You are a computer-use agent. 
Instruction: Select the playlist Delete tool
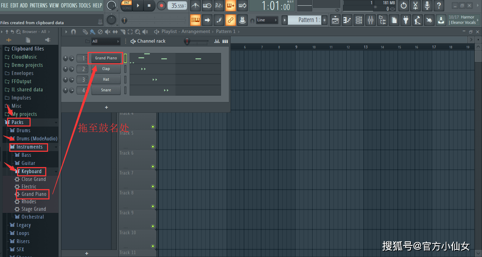(x=100, y=32)
